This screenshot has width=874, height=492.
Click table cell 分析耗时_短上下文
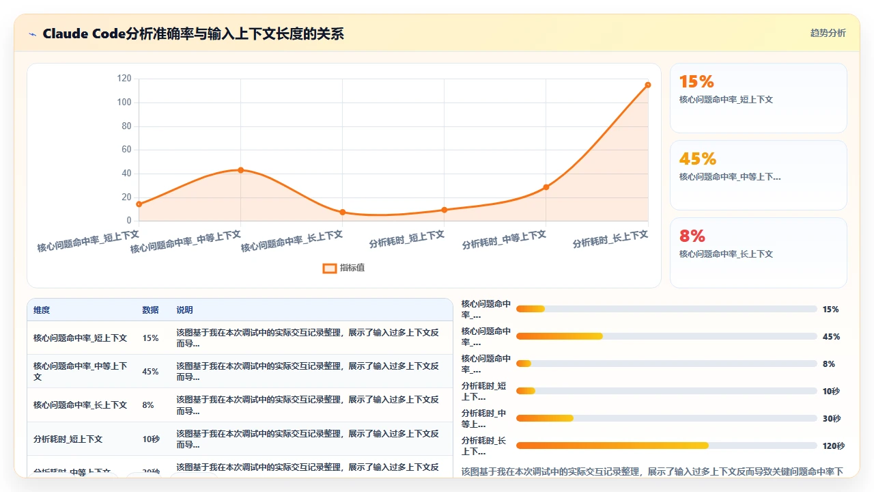[x=68, y=439]
